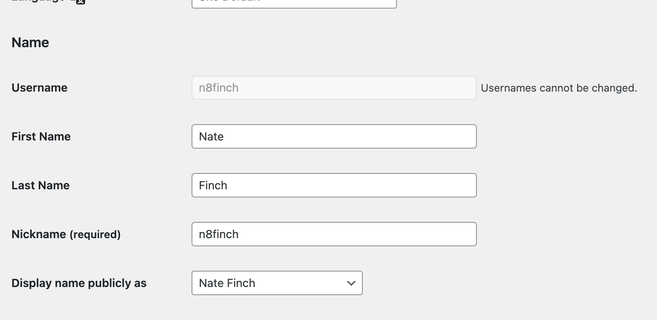Click the word 'Nate' in First Name field
The image size is (657, 320).
[x=211, y=136]
